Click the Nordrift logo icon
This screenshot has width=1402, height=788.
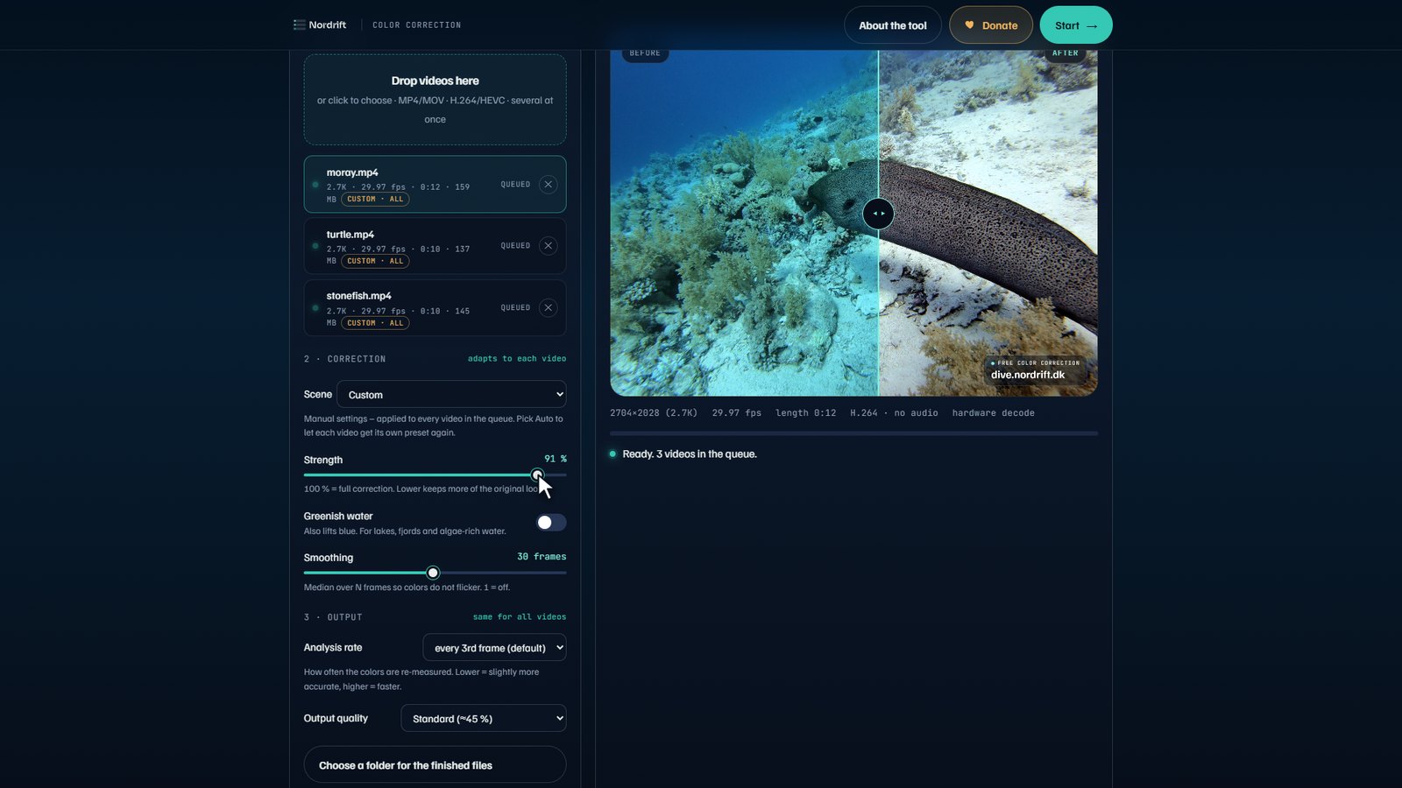click(300, 25)
